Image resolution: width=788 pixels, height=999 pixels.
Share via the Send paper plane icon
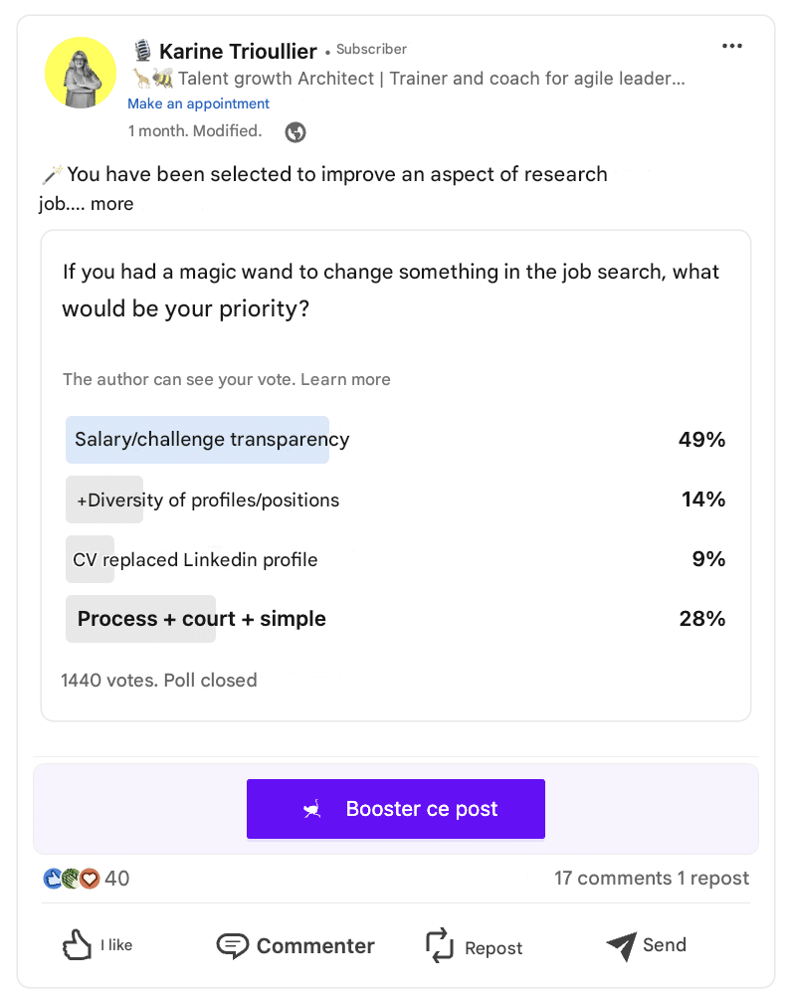tap(621, 945)
